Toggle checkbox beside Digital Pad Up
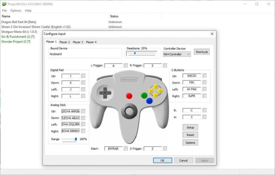Screen dimensions: 275x175 pos(83,76)
